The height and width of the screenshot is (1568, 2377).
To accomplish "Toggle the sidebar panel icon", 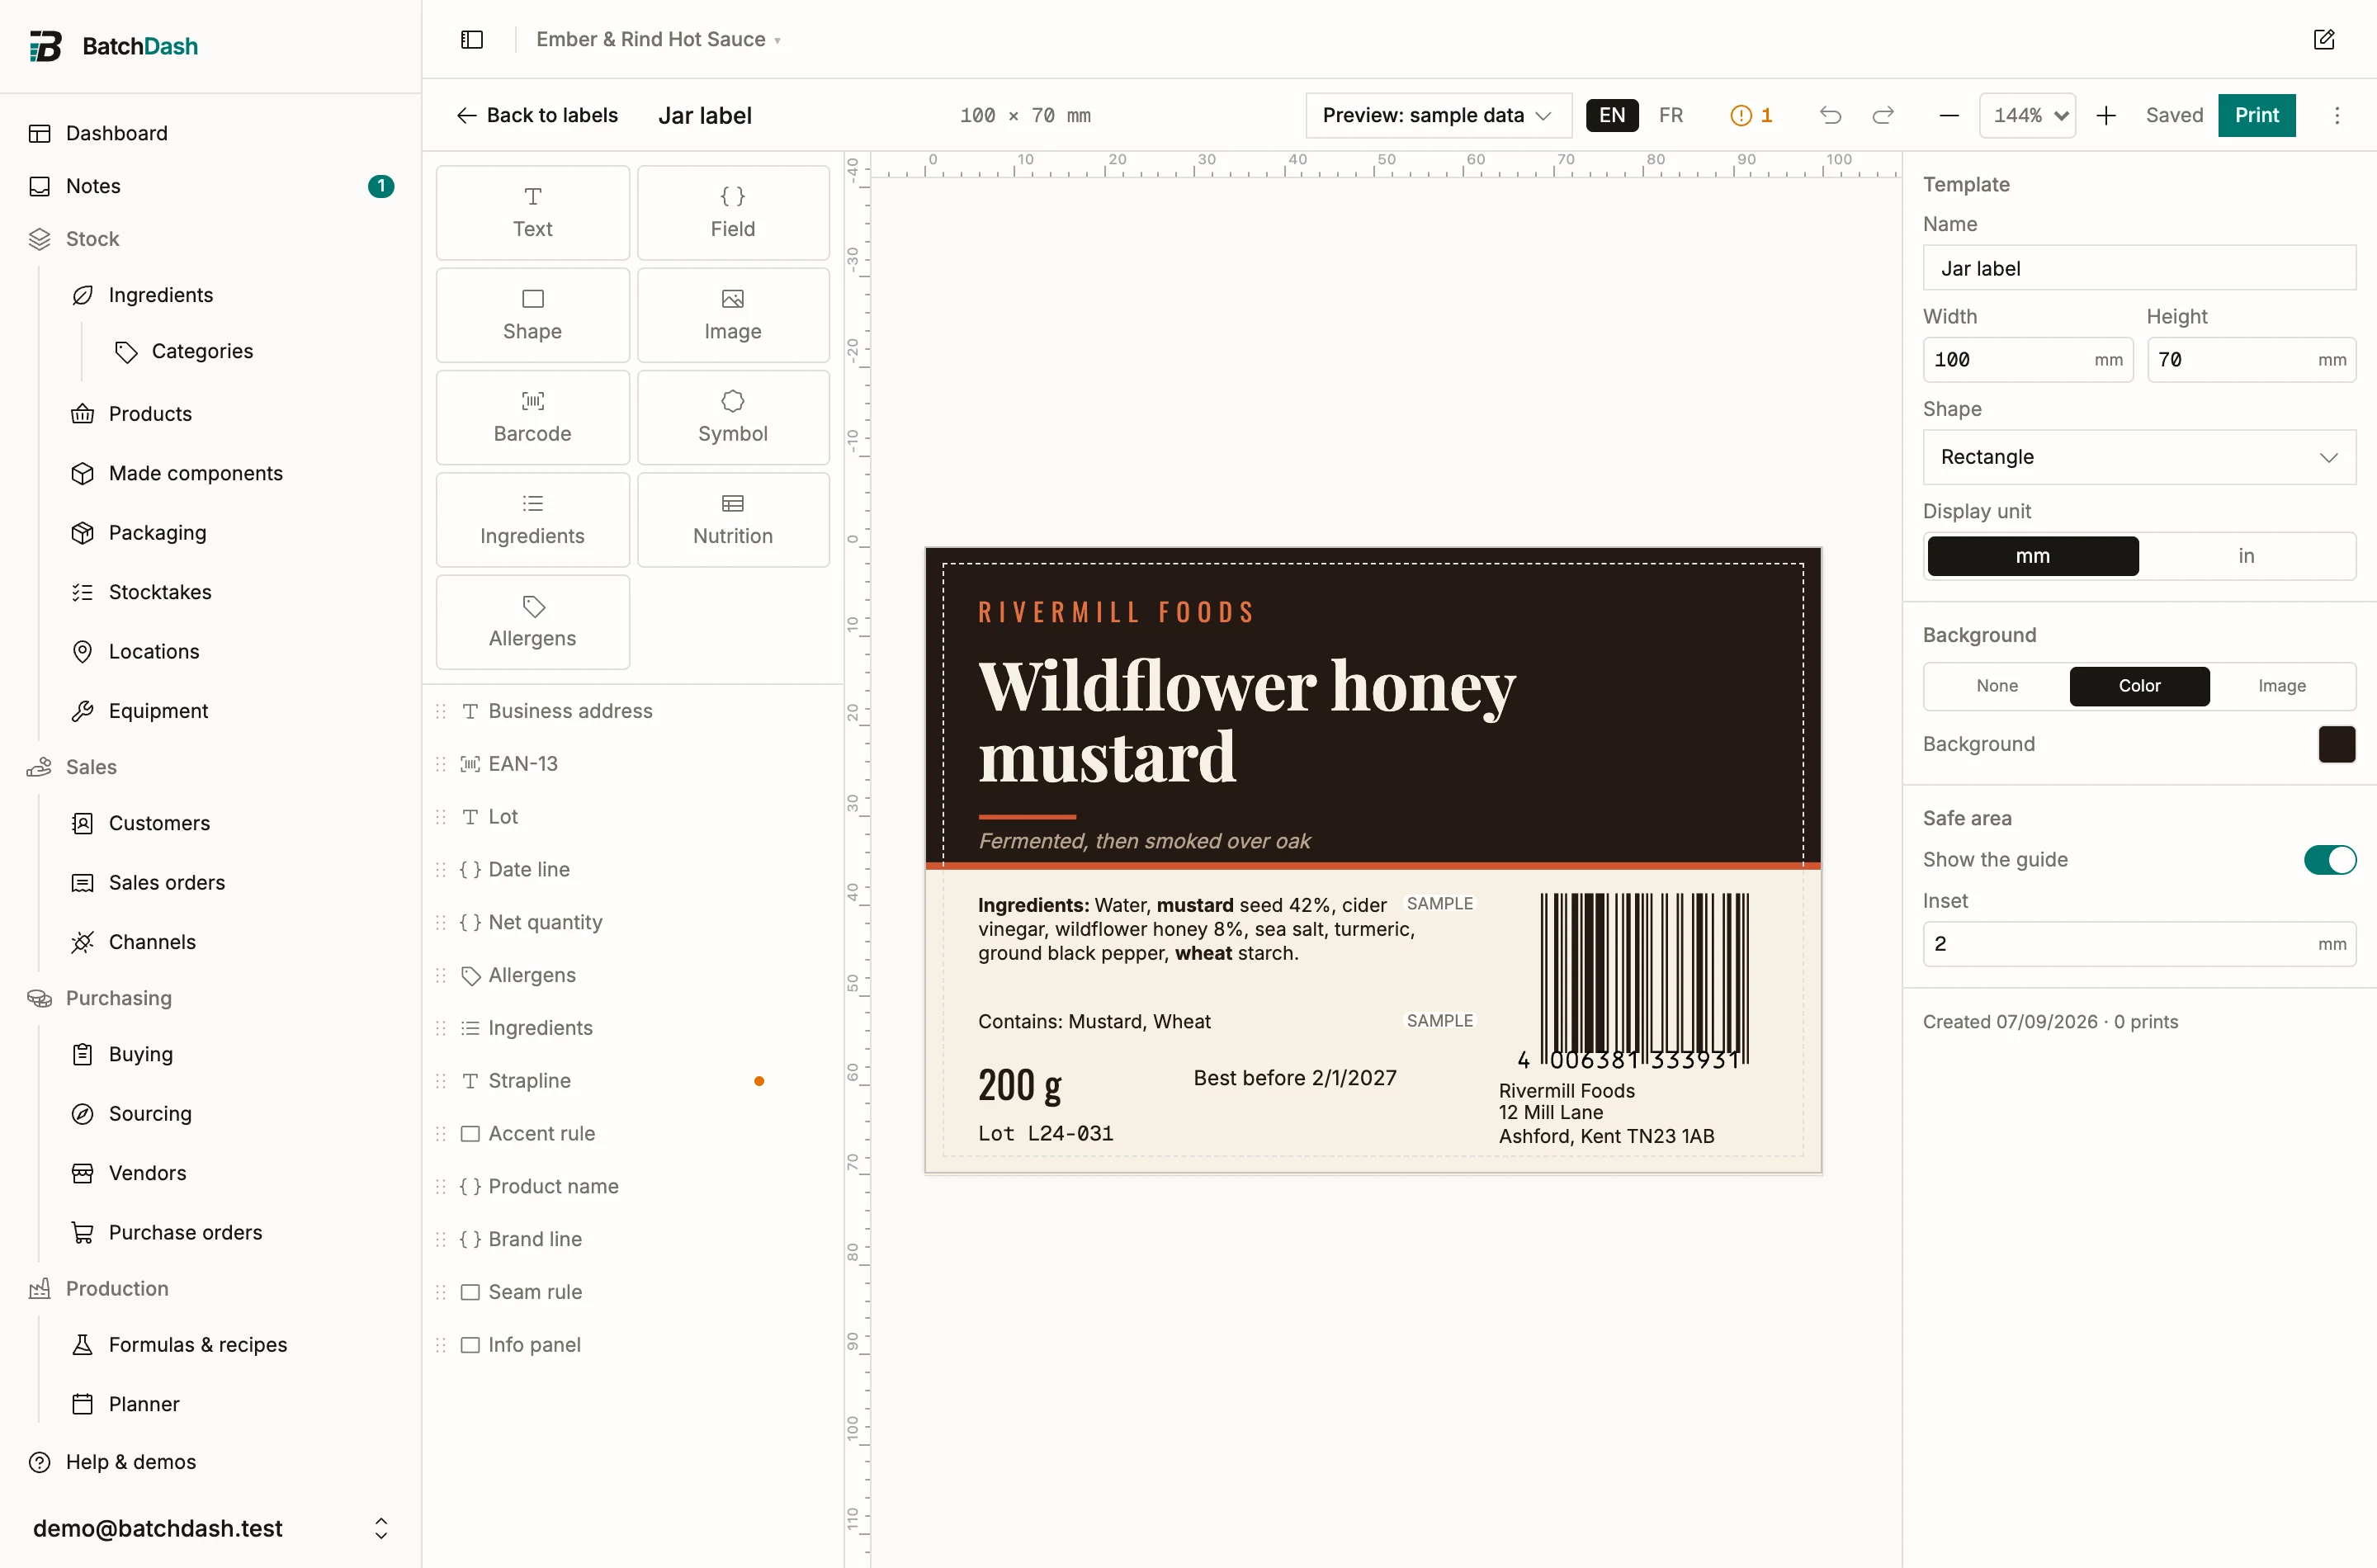I will pyautogui.click(x=472, y=39).
